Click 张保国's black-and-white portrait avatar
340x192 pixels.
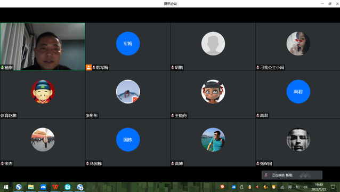click(298, 140)
